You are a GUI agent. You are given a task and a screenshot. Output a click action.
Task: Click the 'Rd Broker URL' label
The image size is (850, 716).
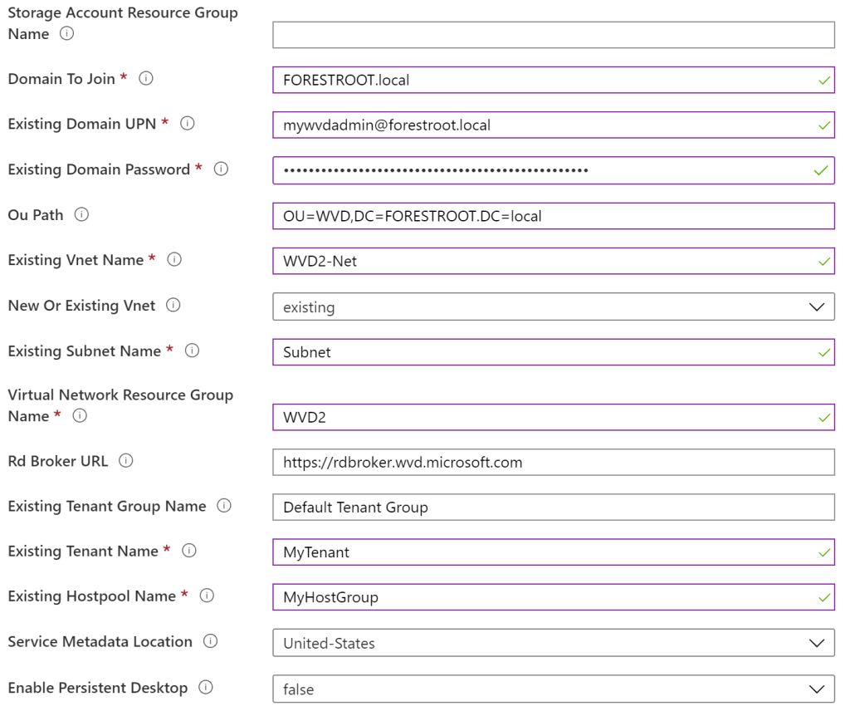click(58, 461)
